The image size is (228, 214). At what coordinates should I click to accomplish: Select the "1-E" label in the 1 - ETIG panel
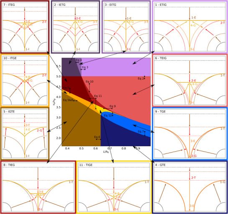(x=194, y=18)
